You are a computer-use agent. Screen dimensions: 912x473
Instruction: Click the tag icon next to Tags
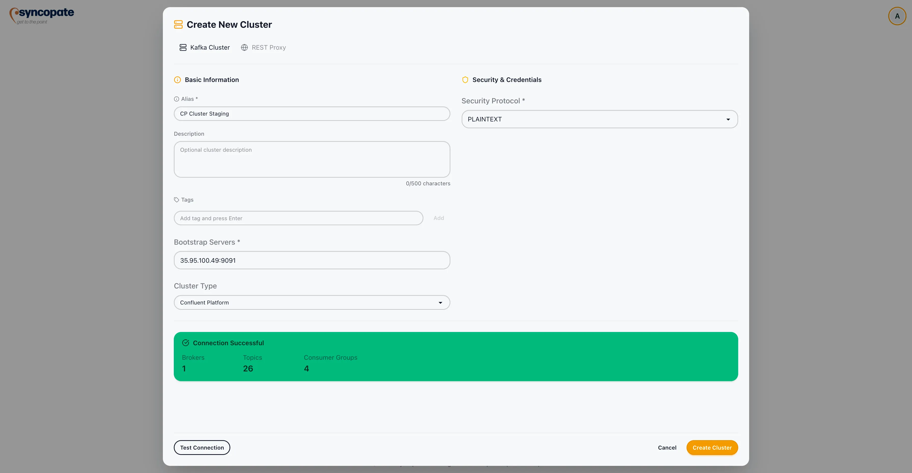click(177, 200)
